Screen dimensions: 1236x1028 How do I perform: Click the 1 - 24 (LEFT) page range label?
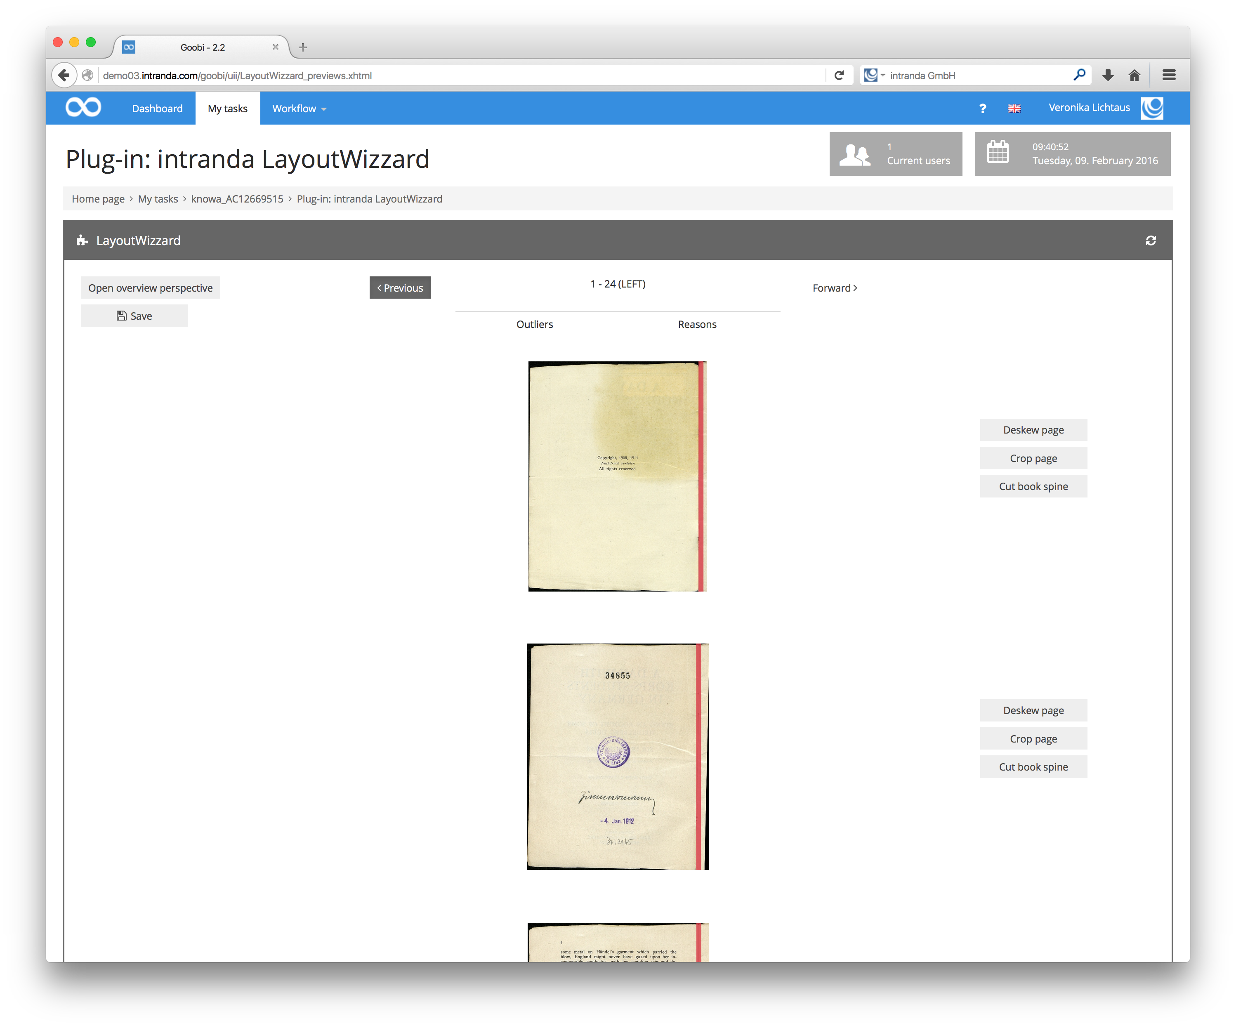tap(618, 284)
